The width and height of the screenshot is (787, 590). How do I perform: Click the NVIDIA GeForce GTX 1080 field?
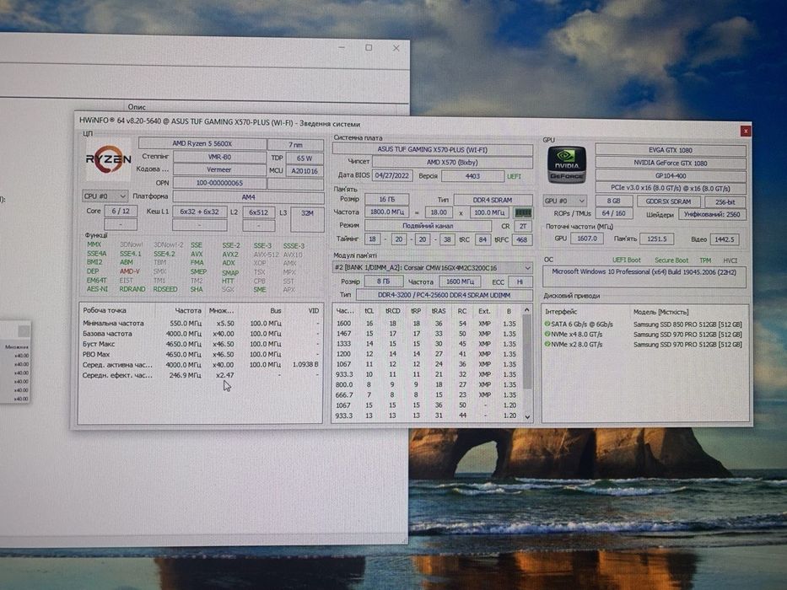(671, 163)
